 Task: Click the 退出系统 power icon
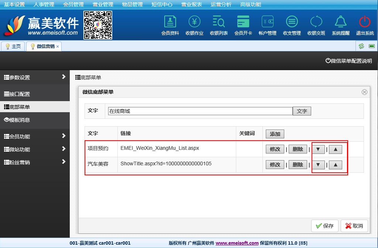tap(365, 23)
